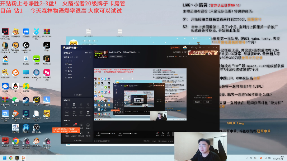Open the cartoon fortune god game icon
Image resolution: width=287 pixels, height=161 pixels.
pyautogui.click(x=37, y=141)
